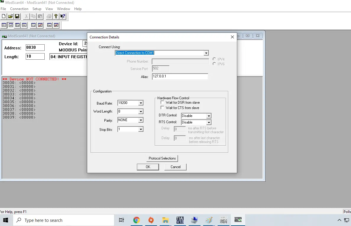
Task: Select the integer (Io) display format icon
Action: point(17,25)
